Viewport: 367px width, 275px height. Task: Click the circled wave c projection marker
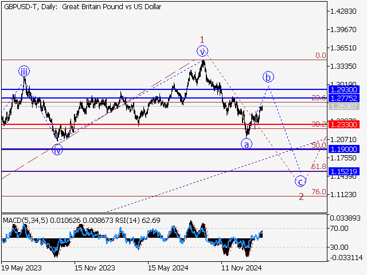tap(300, 182)
